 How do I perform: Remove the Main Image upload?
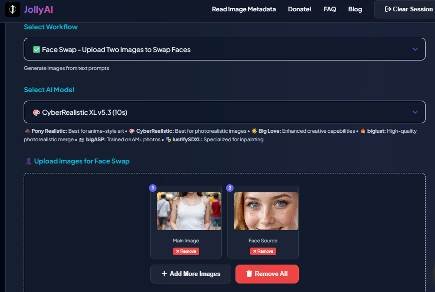point(186,251)
